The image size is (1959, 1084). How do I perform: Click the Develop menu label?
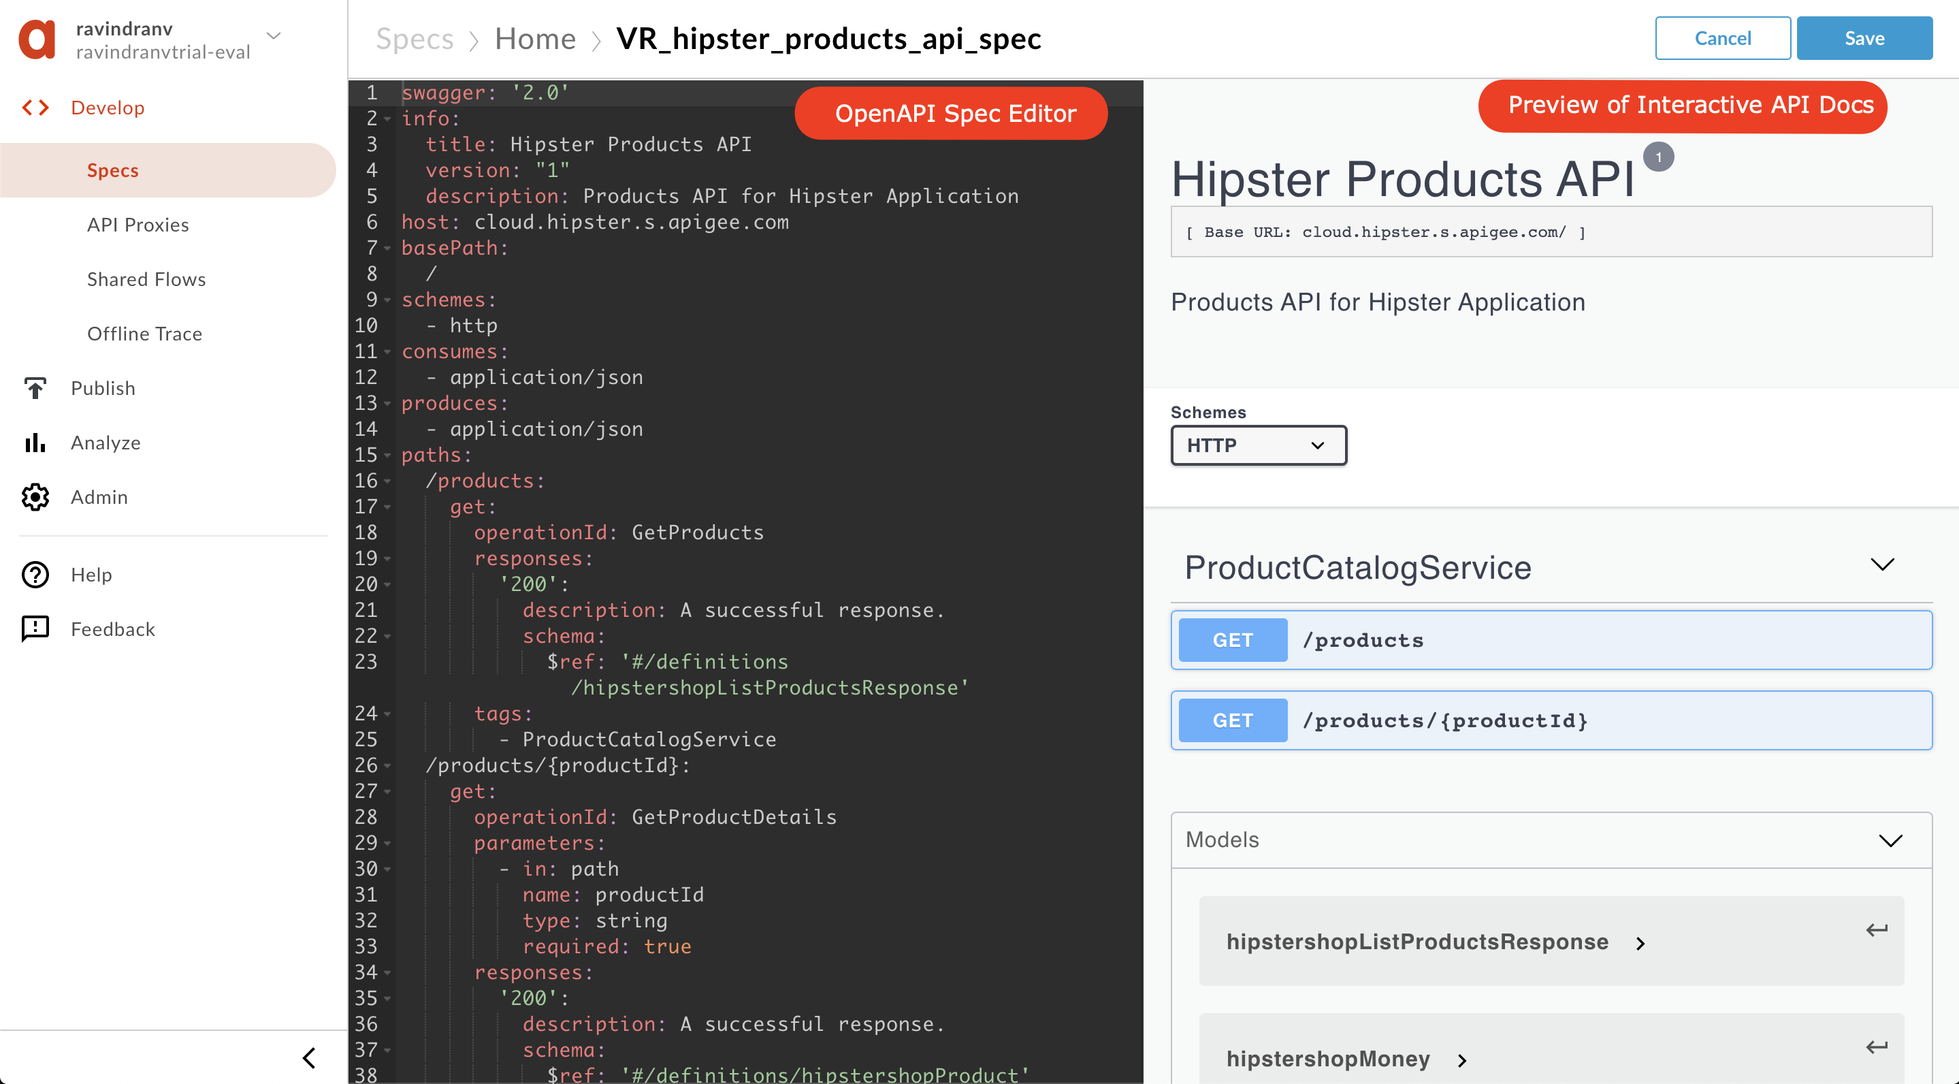pyautogui.click(x=108, y=108)
